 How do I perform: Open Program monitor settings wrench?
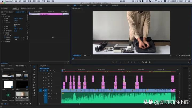(179, 55)
